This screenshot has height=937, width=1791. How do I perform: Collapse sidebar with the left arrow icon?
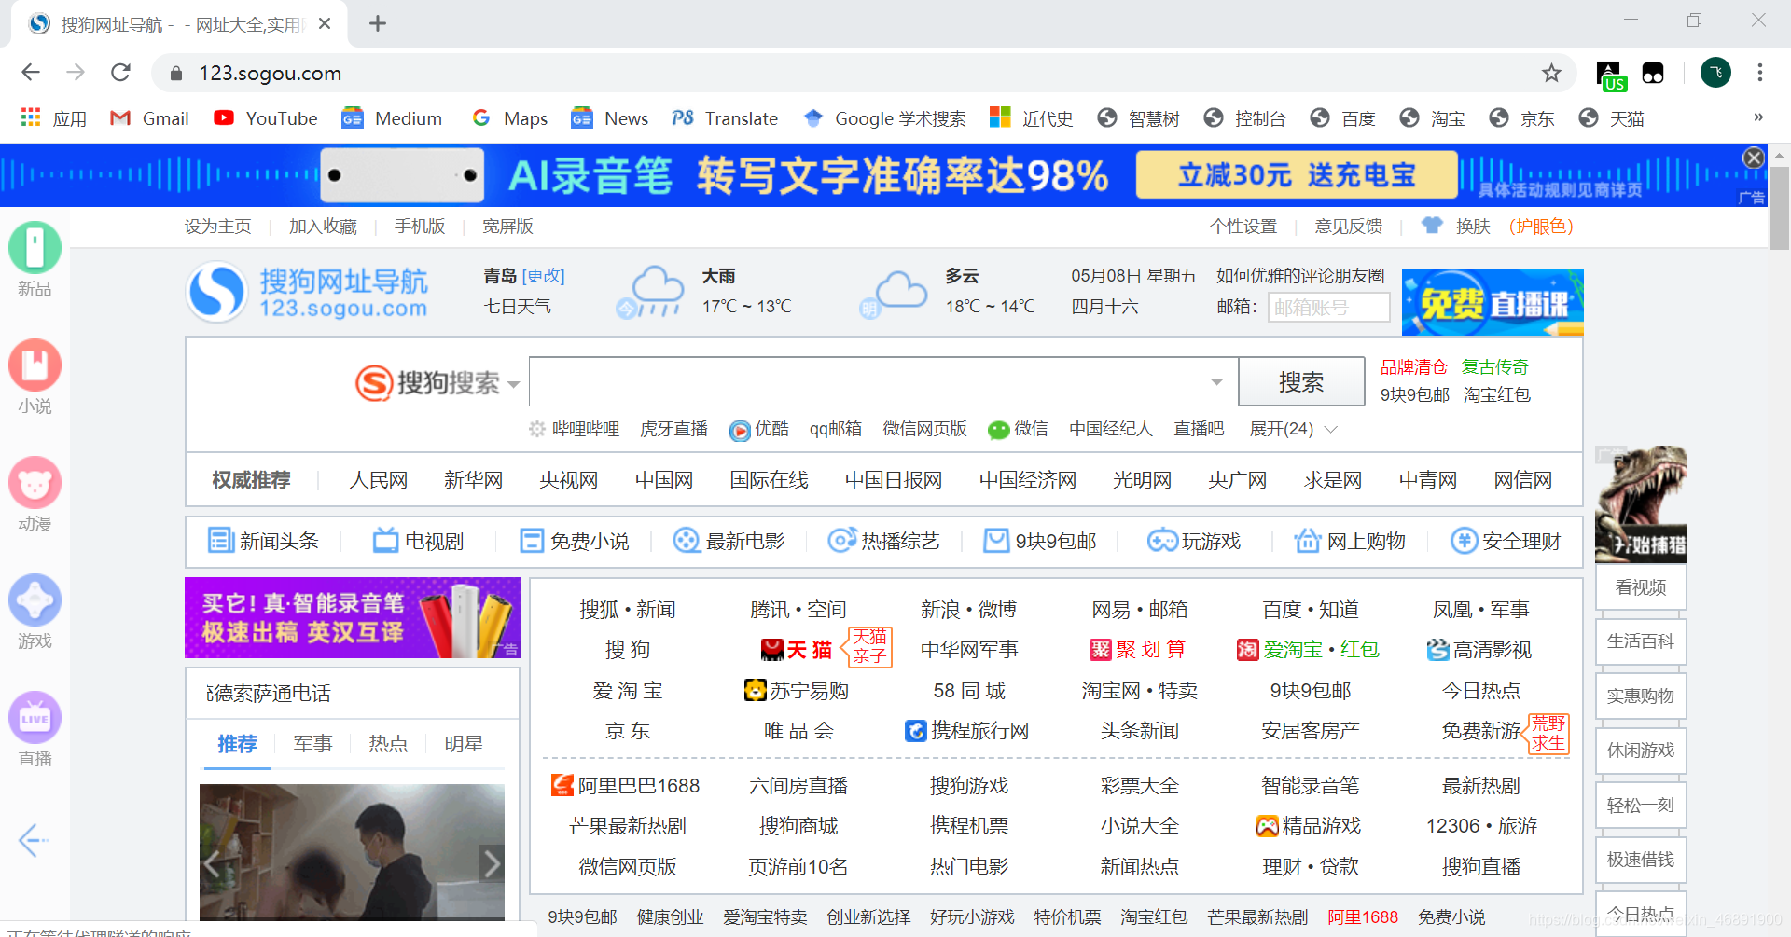(x=34, y=840)
